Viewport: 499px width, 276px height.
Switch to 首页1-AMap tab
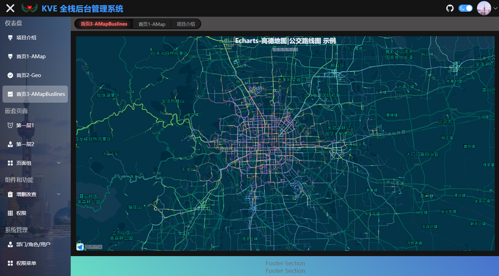152,24
